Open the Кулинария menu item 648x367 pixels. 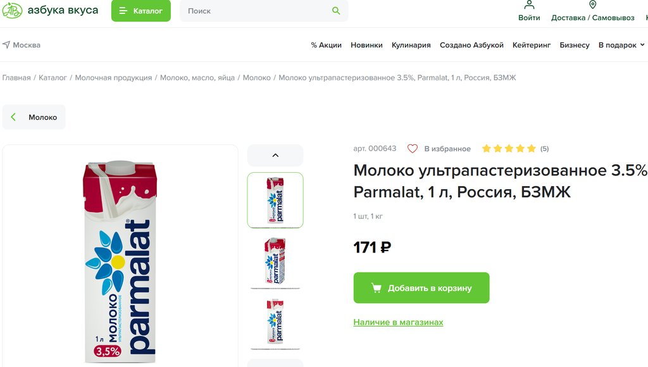[x=411, y=45]
